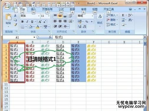Apply the fill color bucket
The image size is (149, 111).
[x=31, y=26]
